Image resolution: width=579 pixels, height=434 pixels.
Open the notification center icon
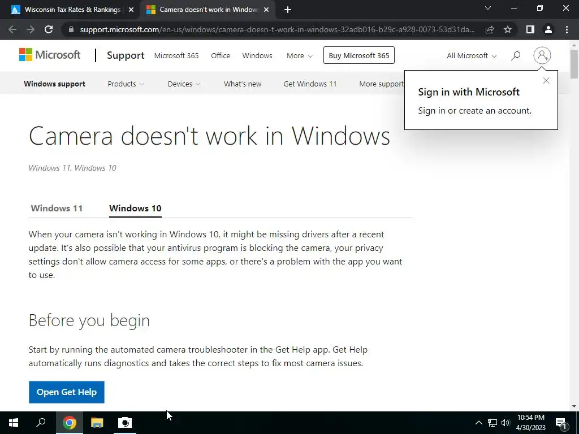(x=561, y=423)
